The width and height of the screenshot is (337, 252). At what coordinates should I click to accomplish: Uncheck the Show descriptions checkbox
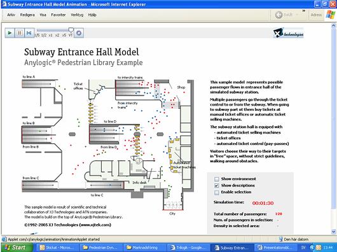[x=217, y=185]
